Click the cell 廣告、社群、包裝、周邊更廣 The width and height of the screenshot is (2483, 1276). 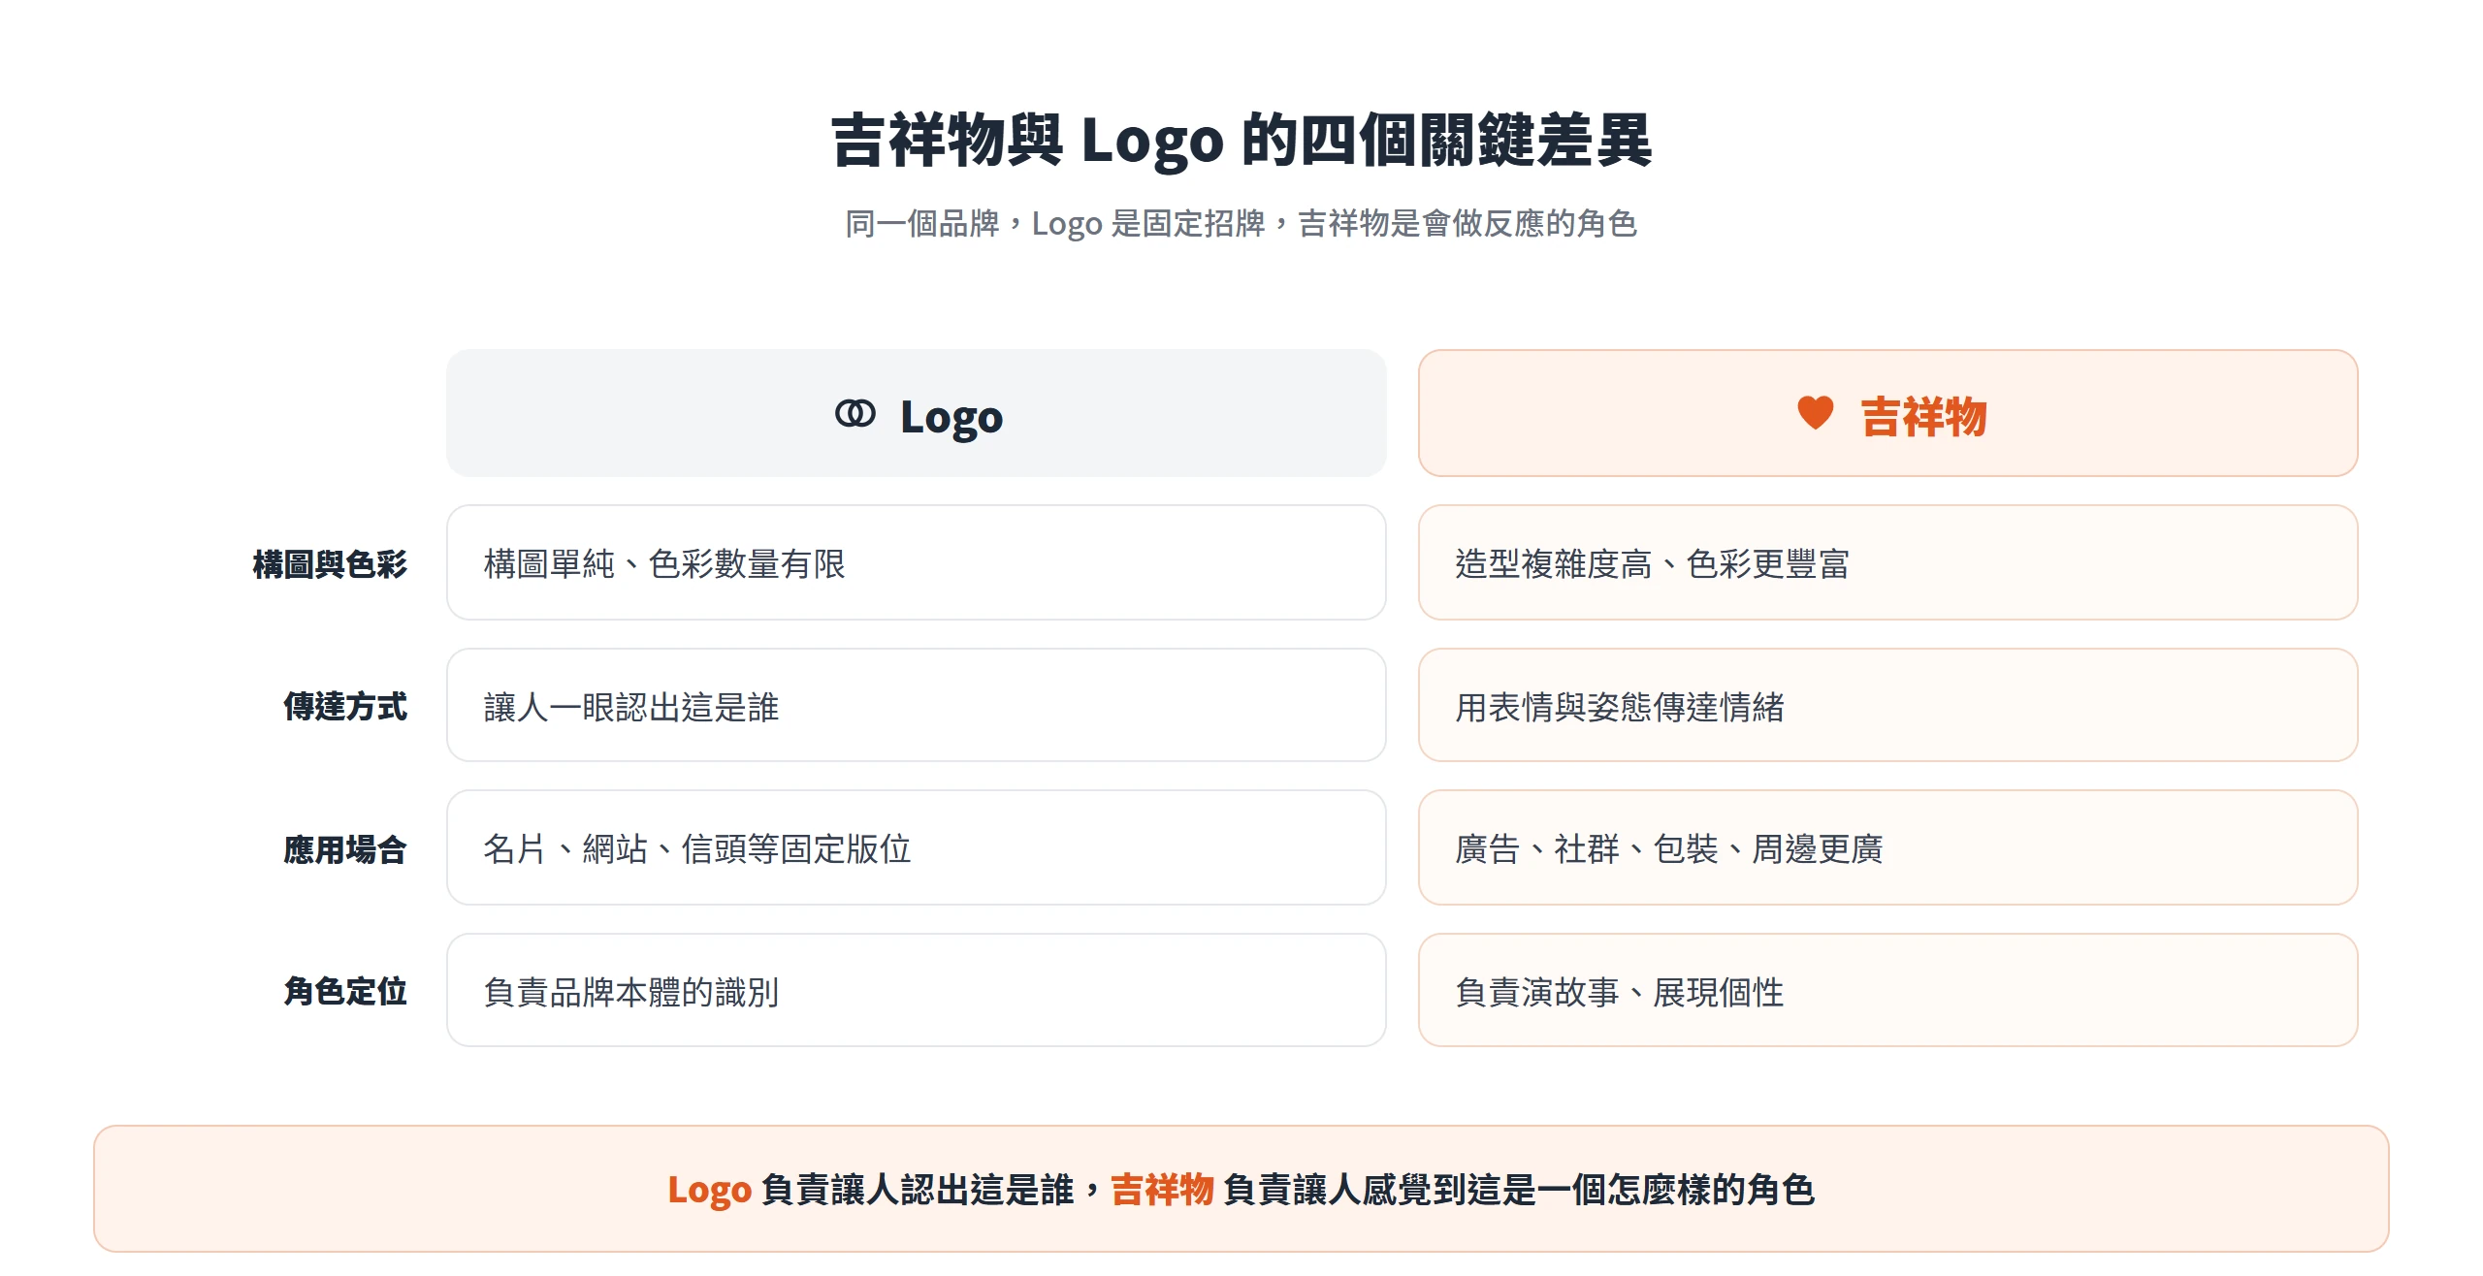pyautogui.click(x=1887, y=847)
